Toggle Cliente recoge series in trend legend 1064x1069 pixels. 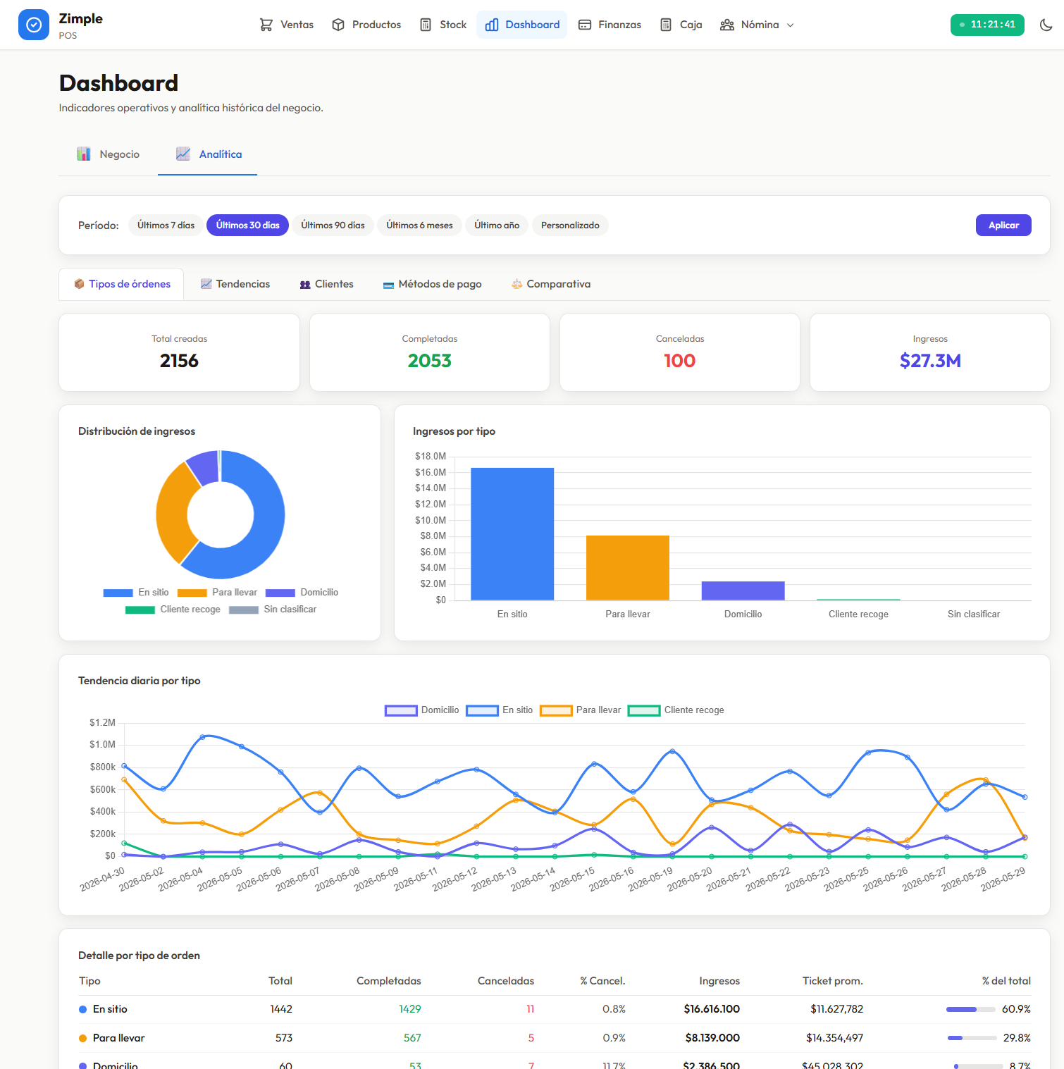click(x=676, y=710)
